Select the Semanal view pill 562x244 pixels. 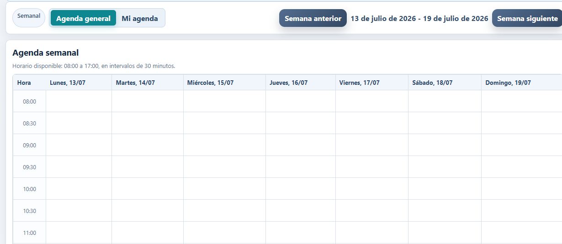click(x=29, y=16)
